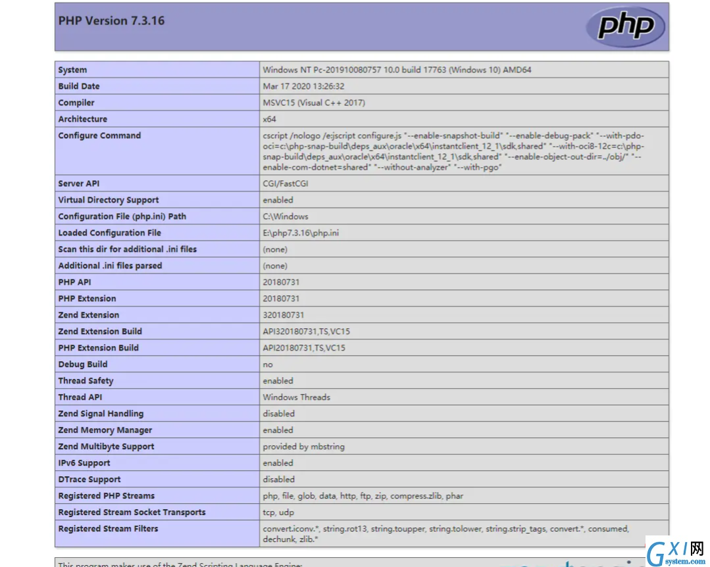The image size is (710, 567).
Task: Select Virtual Directory Support label
Action: (x=108, y=200)
